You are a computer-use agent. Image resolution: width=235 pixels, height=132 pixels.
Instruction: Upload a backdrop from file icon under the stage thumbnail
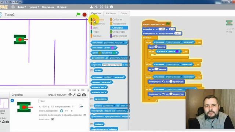click(3, 122)
